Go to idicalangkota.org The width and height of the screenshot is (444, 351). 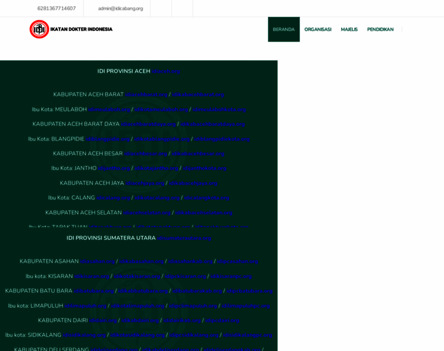(x=207, y=198)
